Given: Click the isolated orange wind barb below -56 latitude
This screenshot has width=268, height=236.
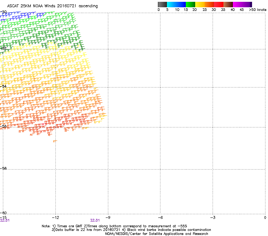Looking at the screenshot, I should click(x=55, y=141).
